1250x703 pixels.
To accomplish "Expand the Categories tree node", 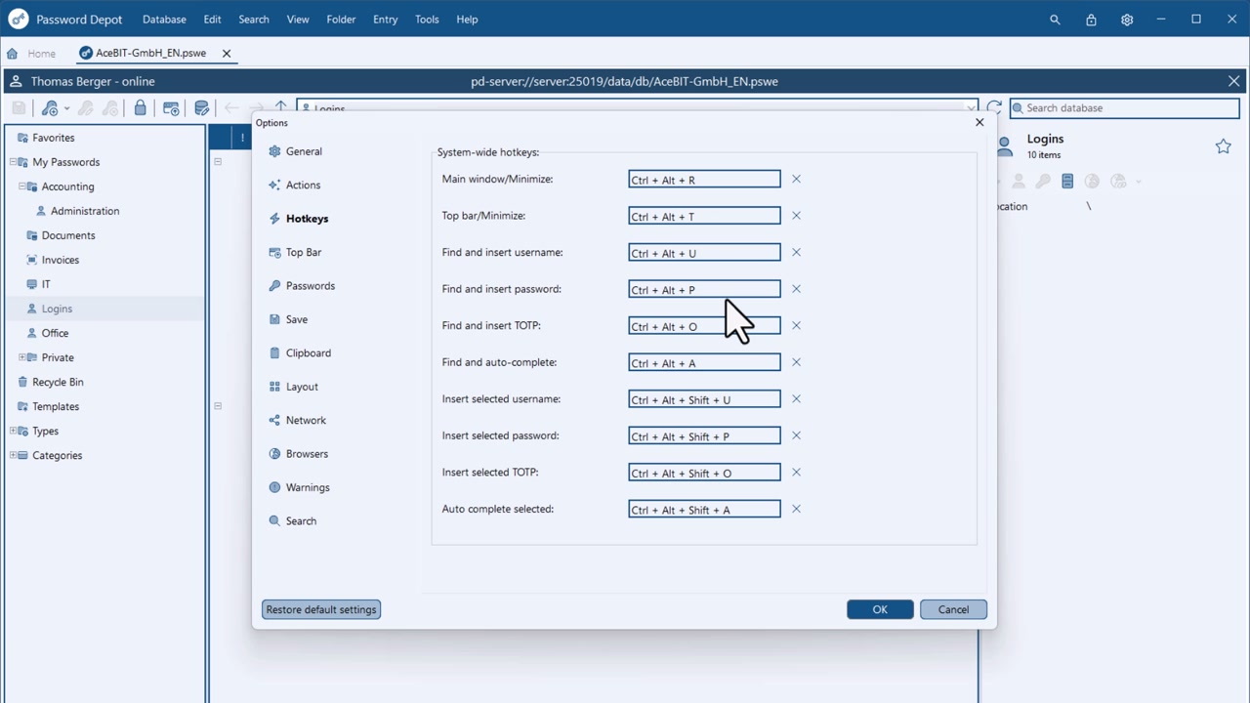I will (x=13, y=455).
